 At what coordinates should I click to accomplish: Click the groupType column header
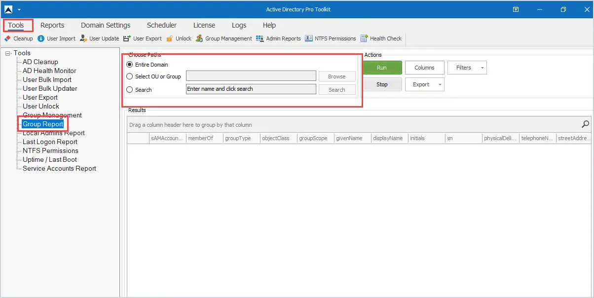click(242, 139)
